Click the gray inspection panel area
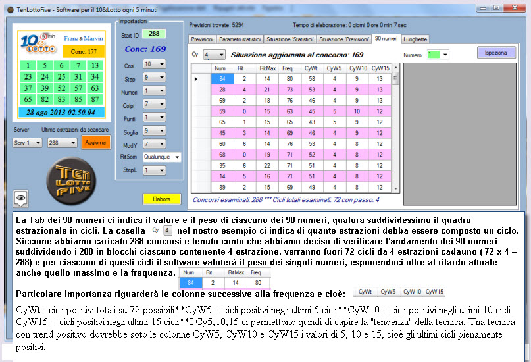The width and height of the screenshot is (531, 362). pyautogui.click(x=459, y=134)
